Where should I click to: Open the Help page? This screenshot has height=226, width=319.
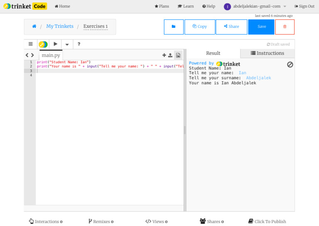(209, 6)
